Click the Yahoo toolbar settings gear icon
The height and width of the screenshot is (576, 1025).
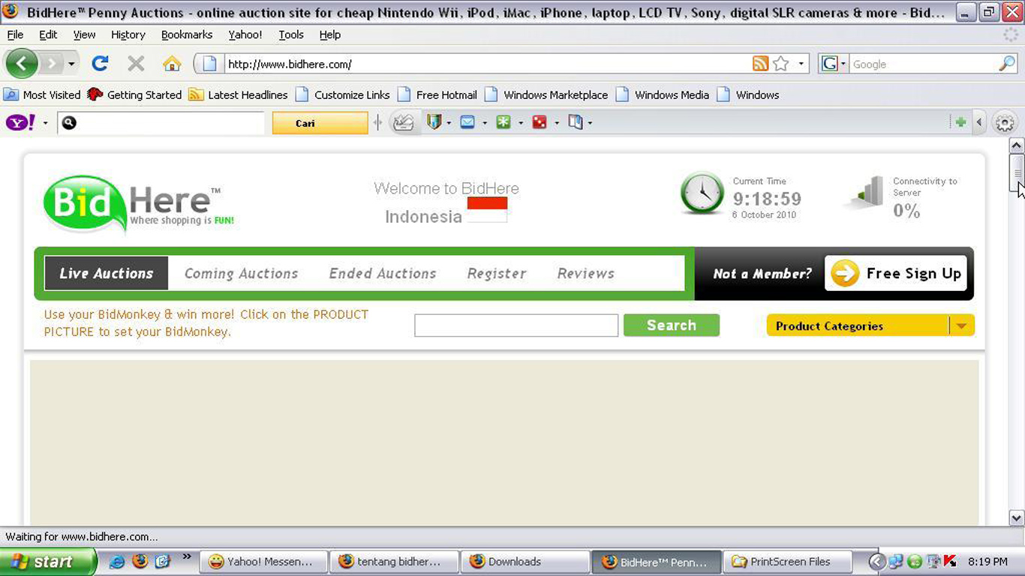coord(1005,123)
